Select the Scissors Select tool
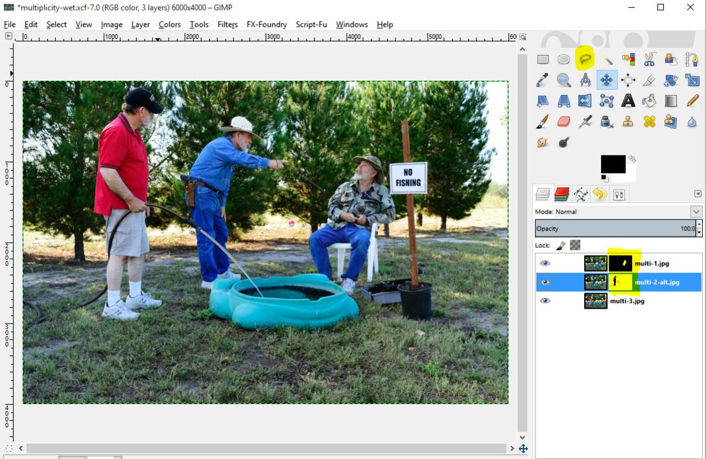The width and height of the screenshot is (706, 459). [649, 60]
